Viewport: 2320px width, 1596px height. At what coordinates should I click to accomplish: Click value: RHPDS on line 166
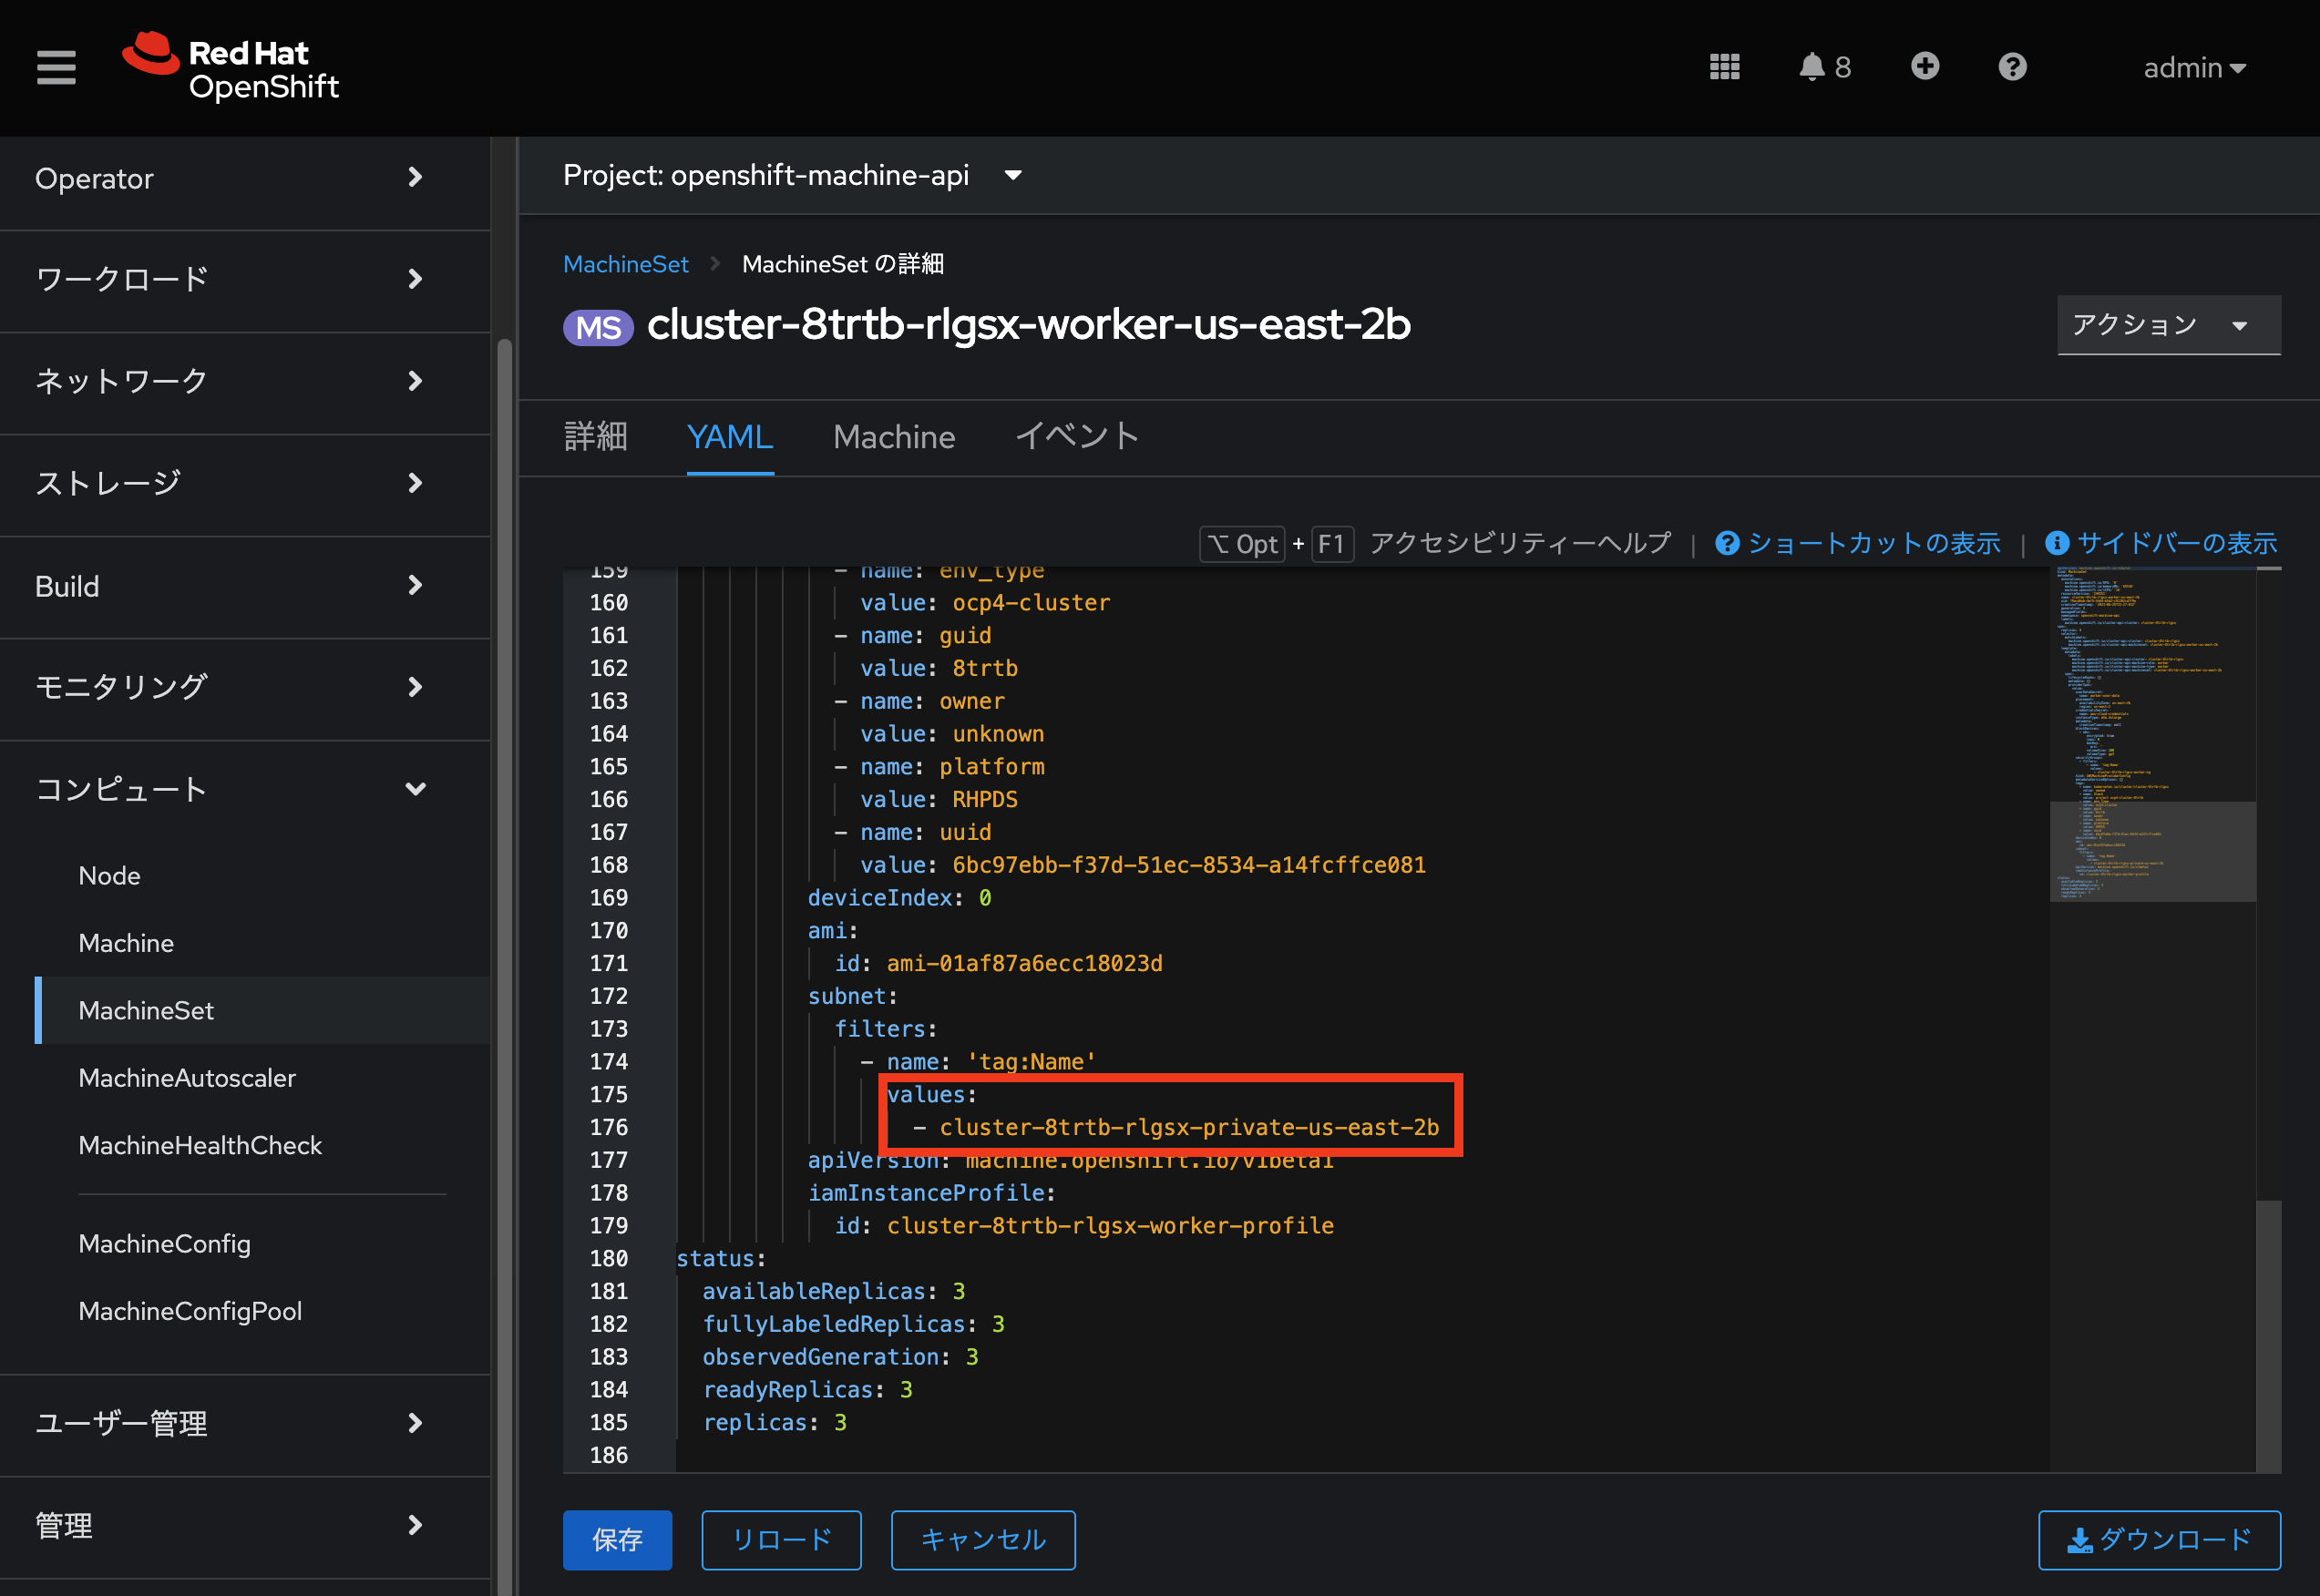pyautogui.click(x=939, y=800)
